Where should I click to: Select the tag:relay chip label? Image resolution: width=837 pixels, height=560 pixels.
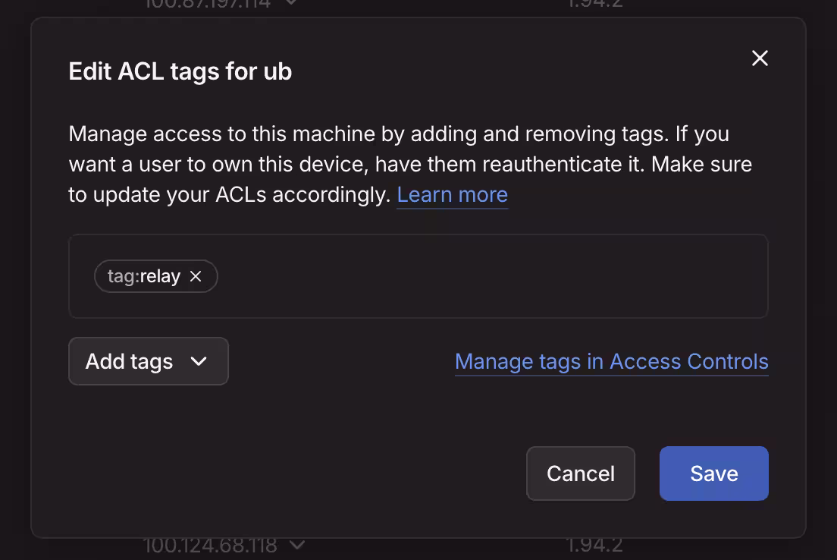click(x=144, y=276)
